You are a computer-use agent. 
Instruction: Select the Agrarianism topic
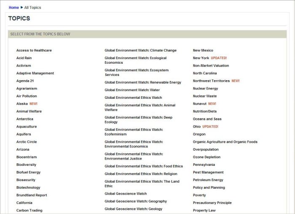pos(27,89)
